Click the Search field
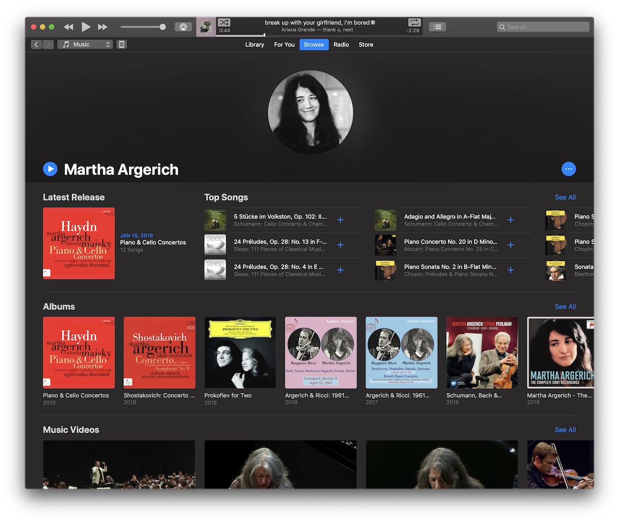619x522 pixels. click(543, 27)
